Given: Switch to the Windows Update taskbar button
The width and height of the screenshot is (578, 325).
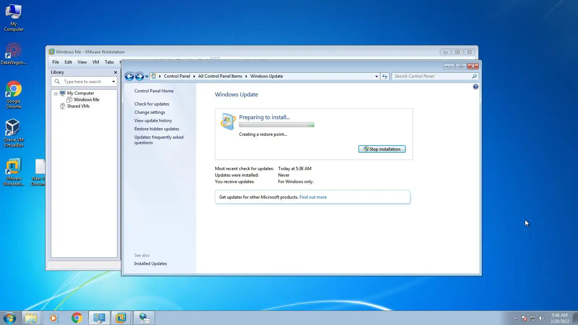Looking at the screenshot, I should click(x=144, y=318).
